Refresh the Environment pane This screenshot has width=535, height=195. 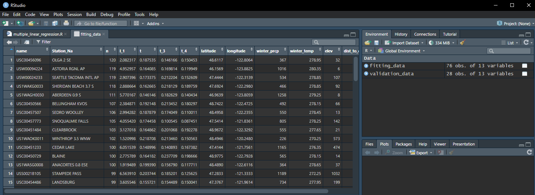point(526,43)
